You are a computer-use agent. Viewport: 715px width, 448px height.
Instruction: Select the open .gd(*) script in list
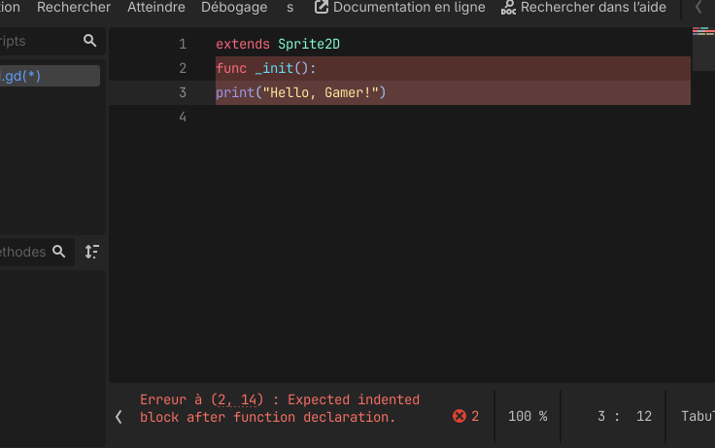point(50,76)
